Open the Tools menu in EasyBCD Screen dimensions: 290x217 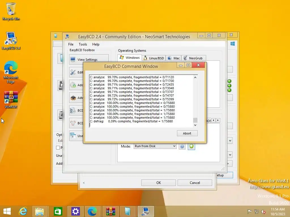tap(83, 44)
